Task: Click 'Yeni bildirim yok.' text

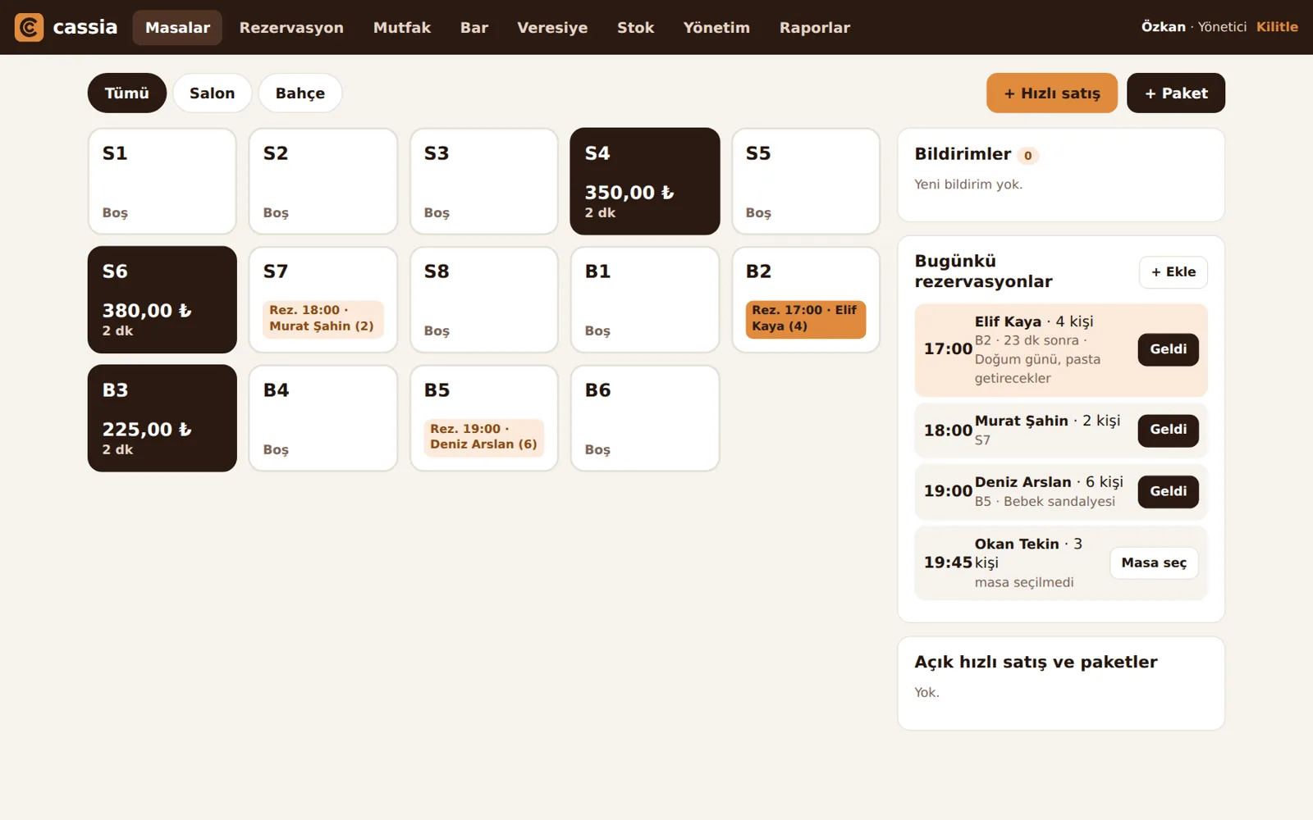Action: [968, 184]
